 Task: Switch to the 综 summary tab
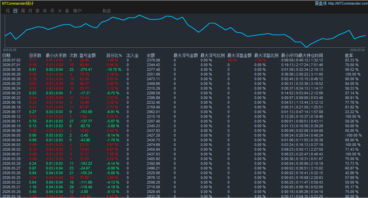tap(8, 11)
